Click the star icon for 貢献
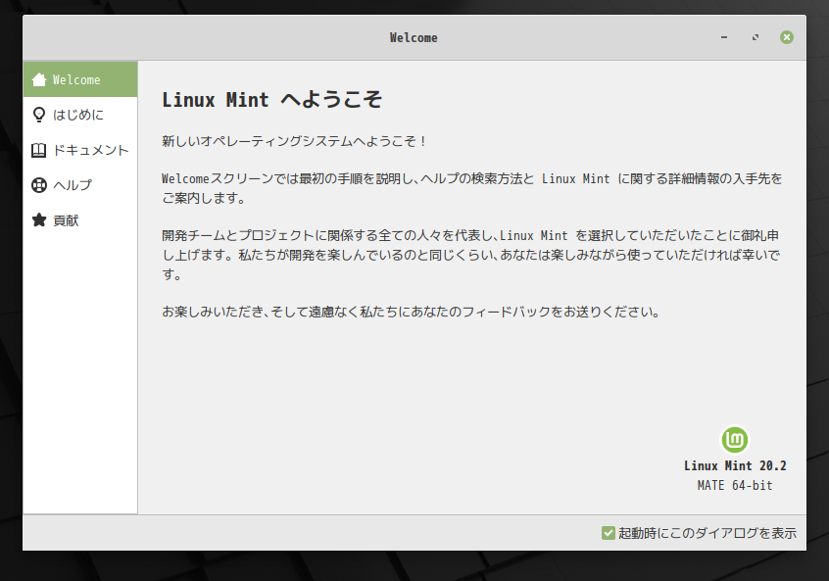The image size is (829, 581). [x=39, y=219]
